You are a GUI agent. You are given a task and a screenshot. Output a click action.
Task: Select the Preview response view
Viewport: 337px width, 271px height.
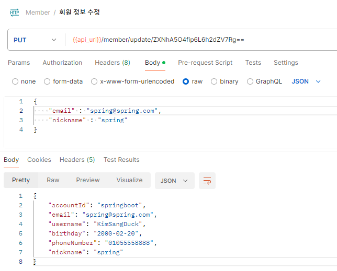(88, 180)
